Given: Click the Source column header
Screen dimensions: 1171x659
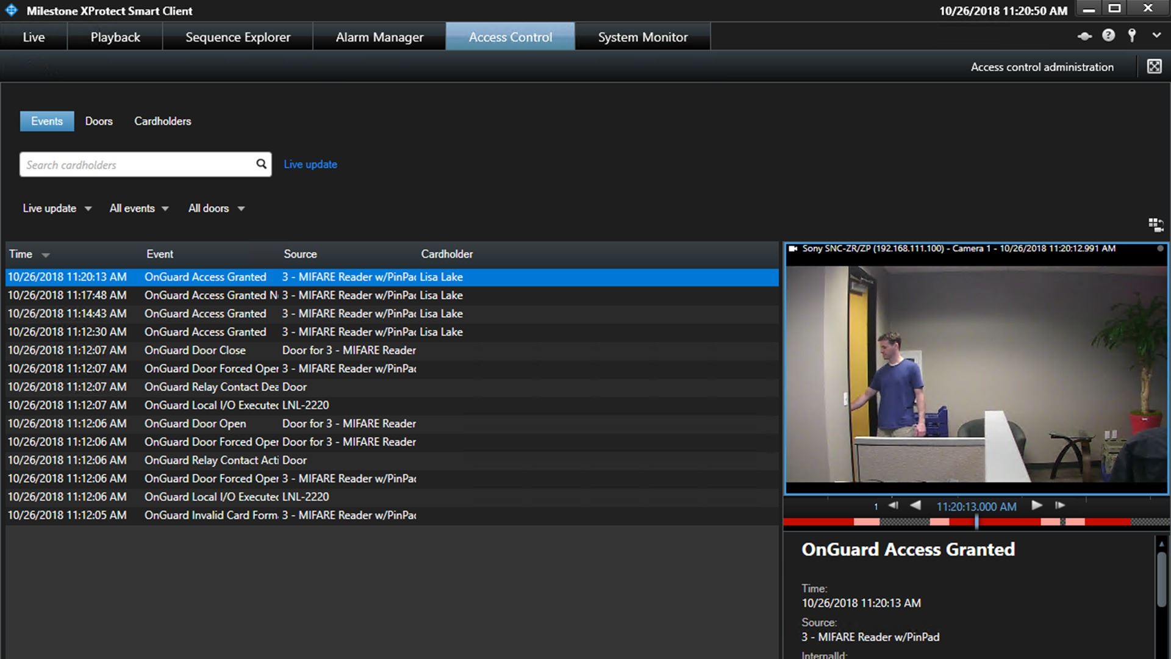Looking at the screenshot, I should pos(300,254).
